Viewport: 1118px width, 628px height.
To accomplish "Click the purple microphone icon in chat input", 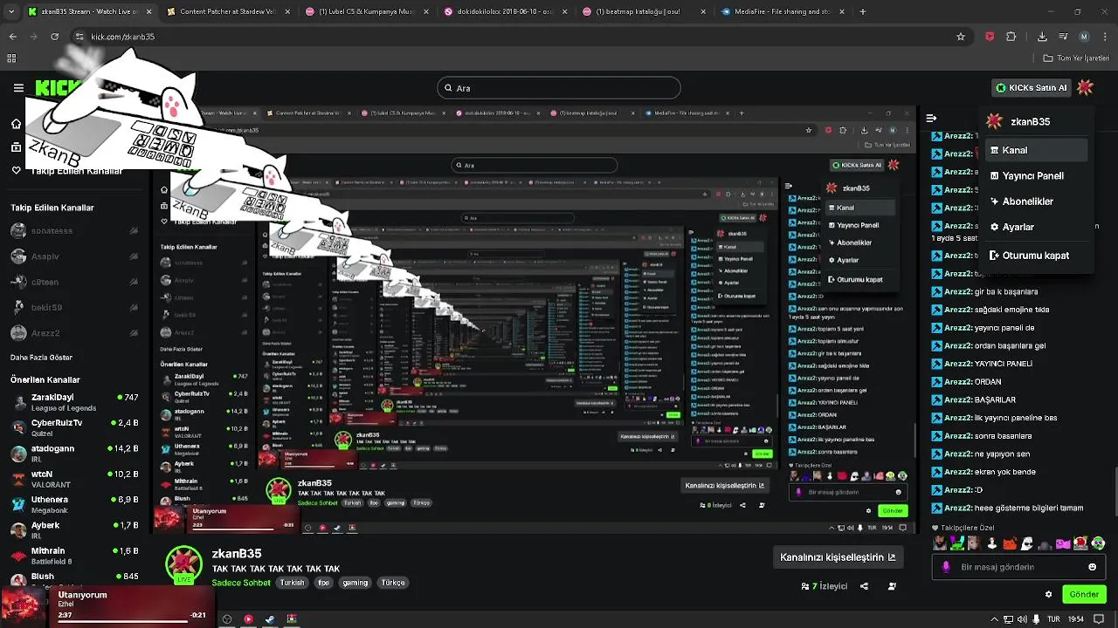I will click(x=946, y=567).
